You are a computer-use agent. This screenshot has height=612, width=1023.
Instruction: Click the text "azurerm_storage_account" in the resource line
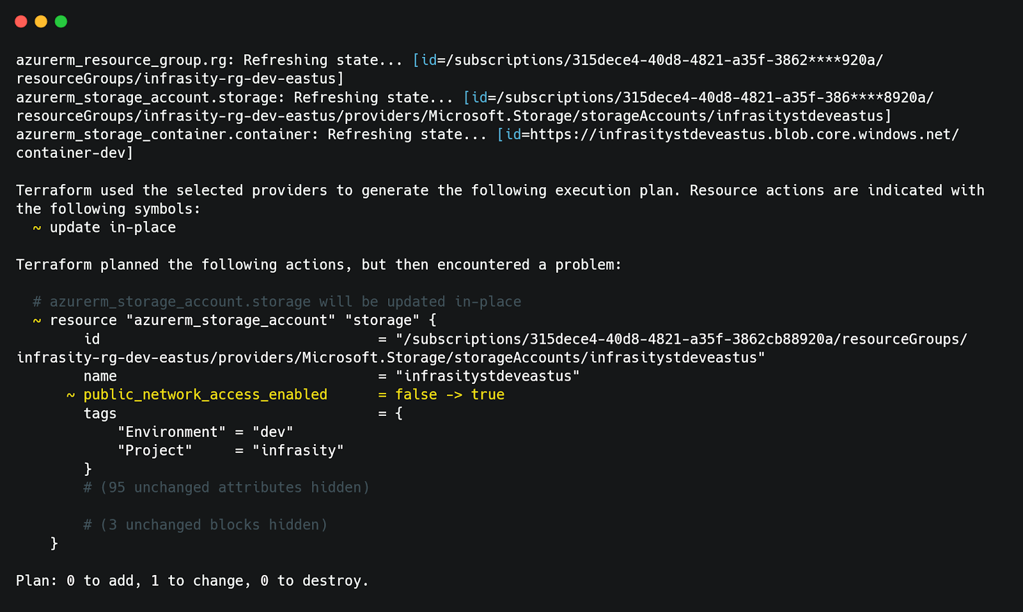click(230, 320)
